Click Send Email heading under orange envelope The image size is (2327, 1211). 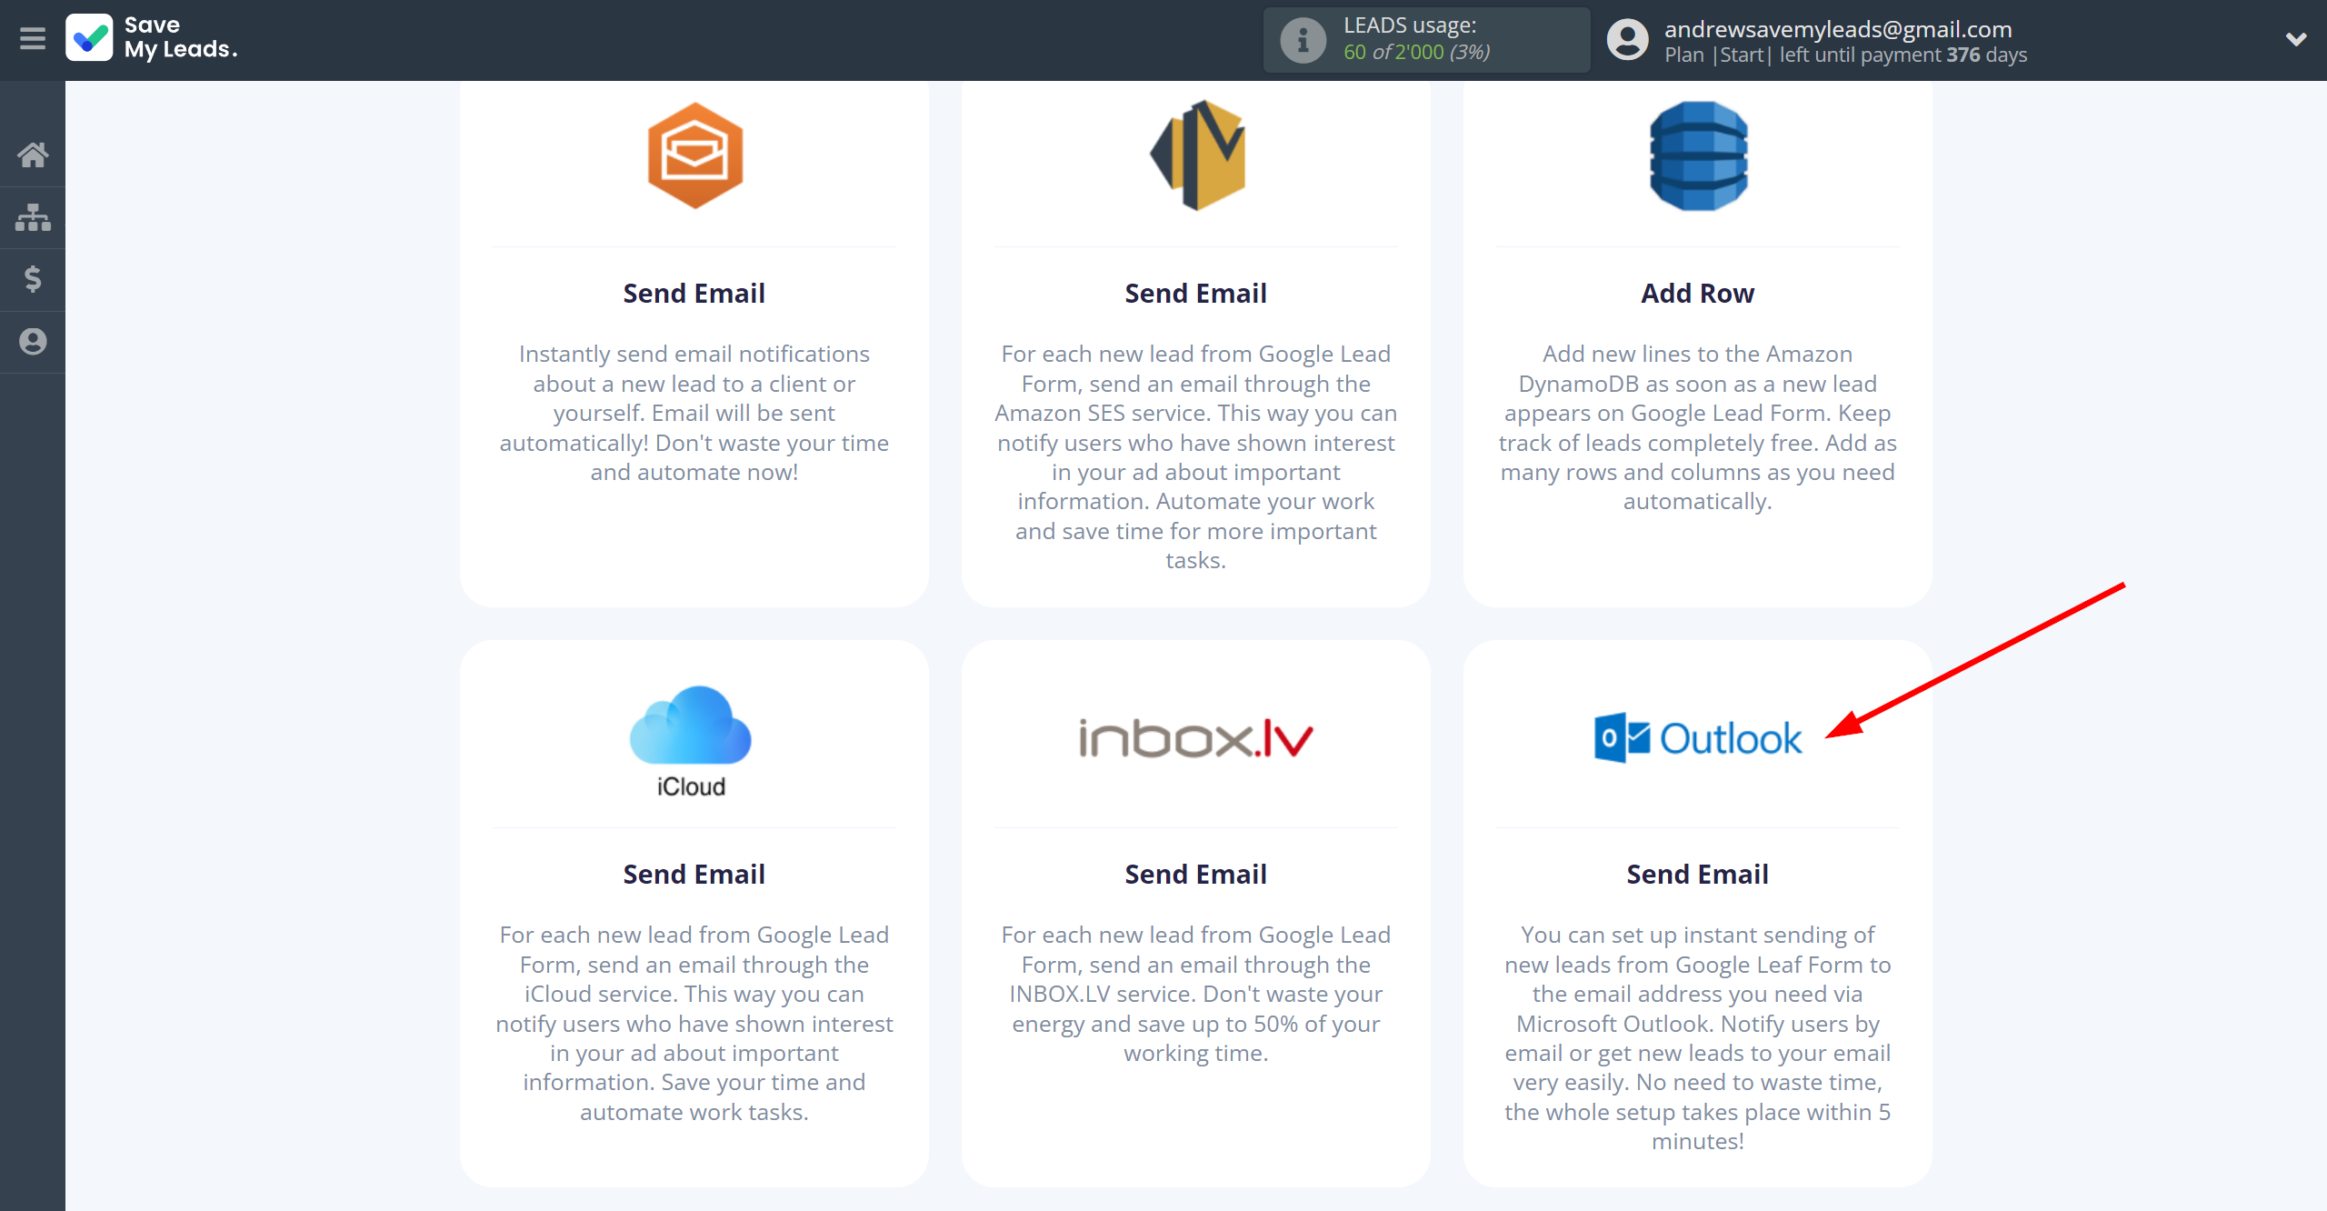click(694, 294)
